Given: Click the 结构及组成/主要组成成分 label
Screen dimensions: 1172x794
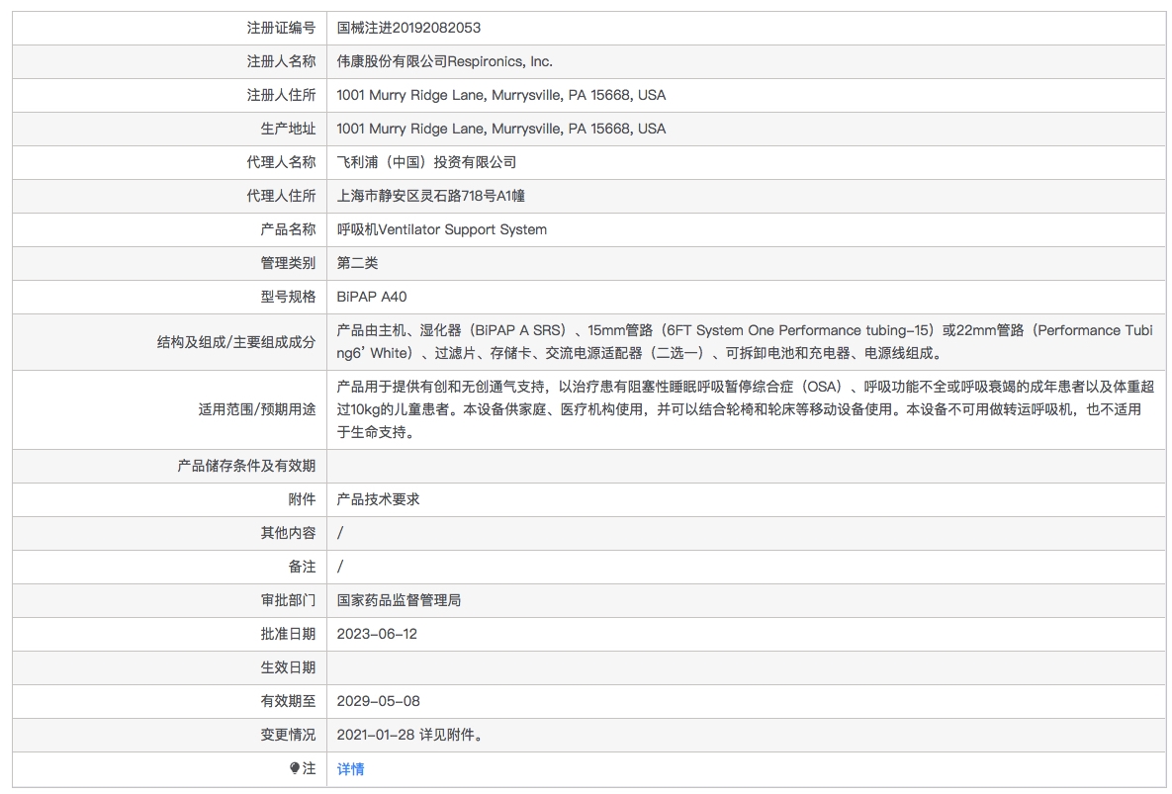Looking at the screenshot, I should tap(236, 342).
